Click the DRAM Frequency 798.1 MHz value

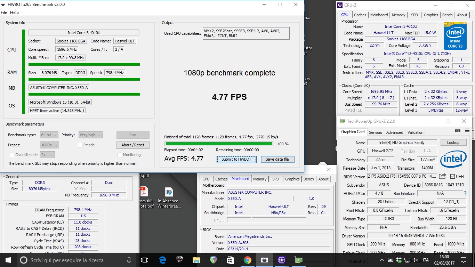(x=83, y=210)
